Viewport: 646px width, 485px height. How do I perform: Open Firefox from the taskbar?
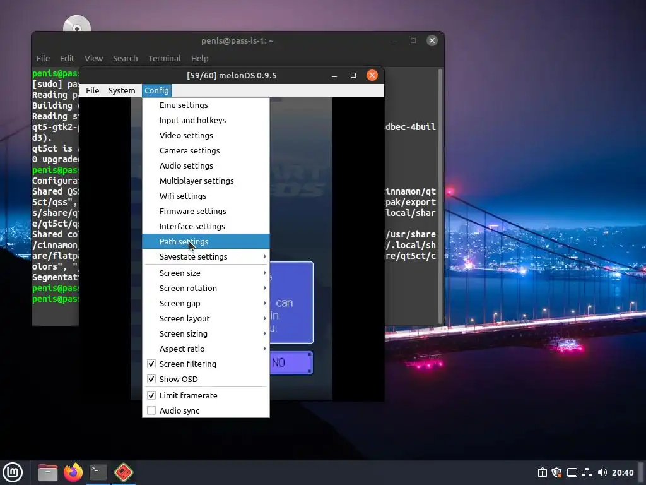(73, 472)
